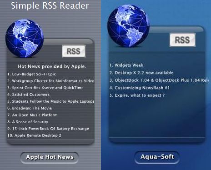211x170 pixels.
Task: Select the Apple Hot News button
Action: pyautogui.click(x=50, y=157)
